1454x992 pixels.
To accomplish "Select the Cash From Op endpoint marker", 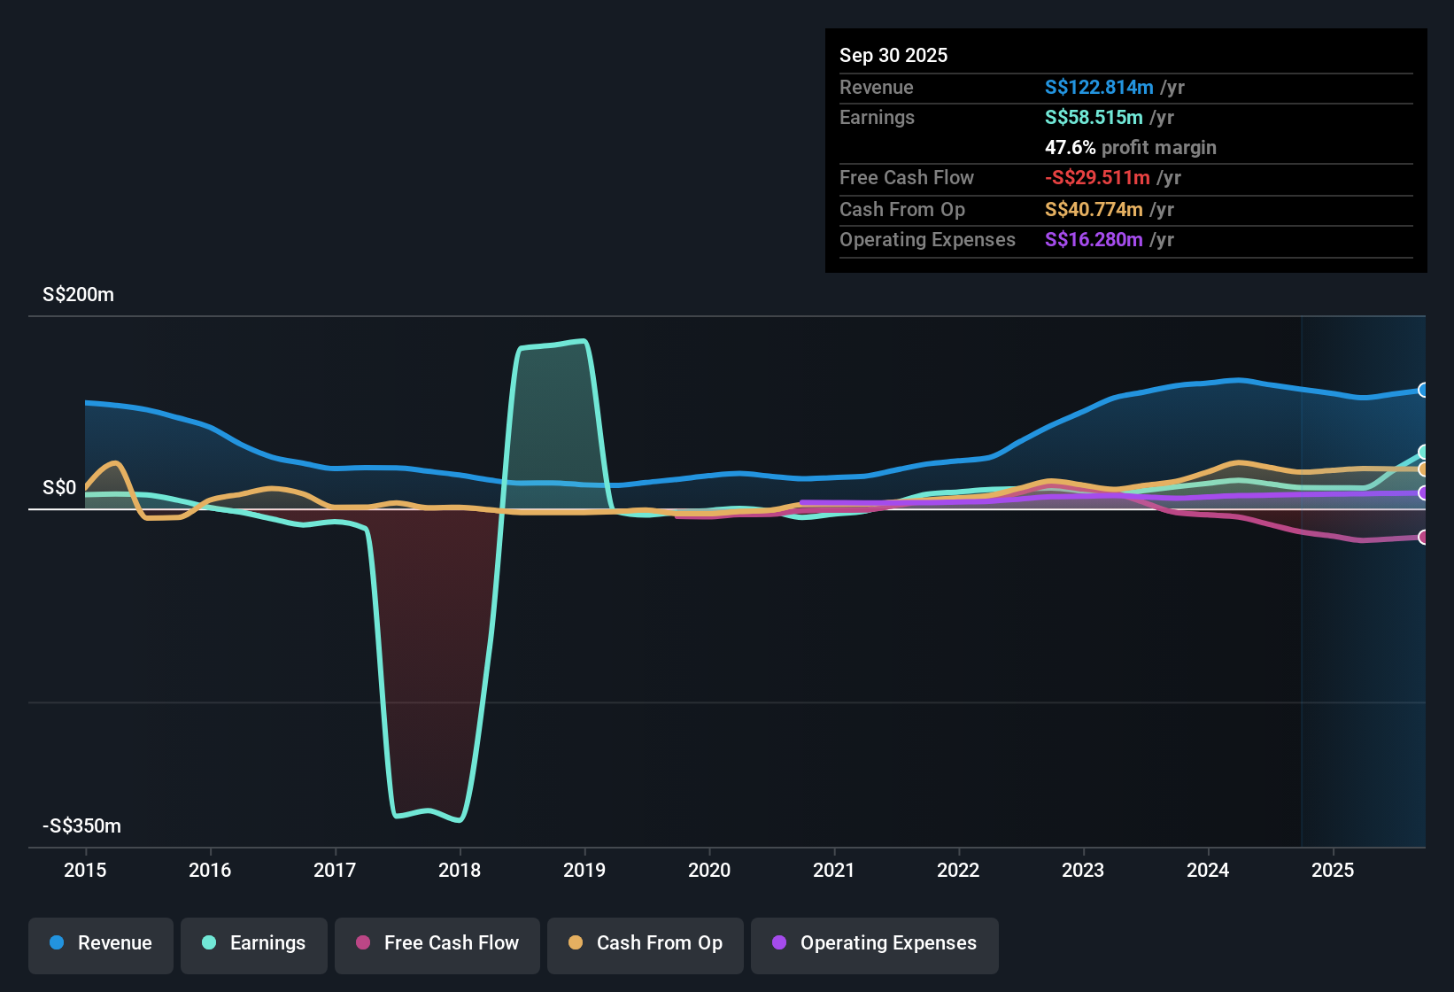I will tap(1424, 469).
